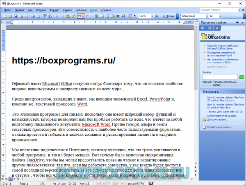This screenshot has height=186, width=246.
Task: Click Подключиться к веб-узлу Microsoft Office Online
Action: click(x=223, y=47)
